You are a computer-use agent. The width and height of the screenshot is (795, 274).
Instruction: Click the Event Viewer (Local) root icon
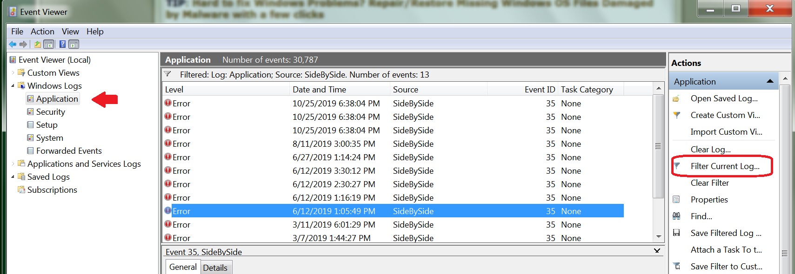click(x=13, y=59)
